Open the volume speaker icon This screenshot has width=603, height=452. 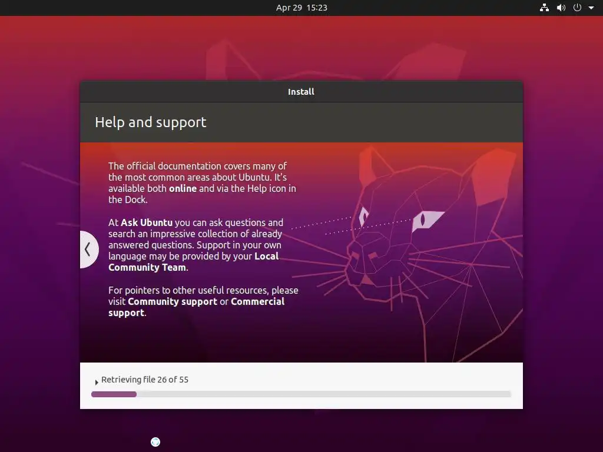[561, 8]
